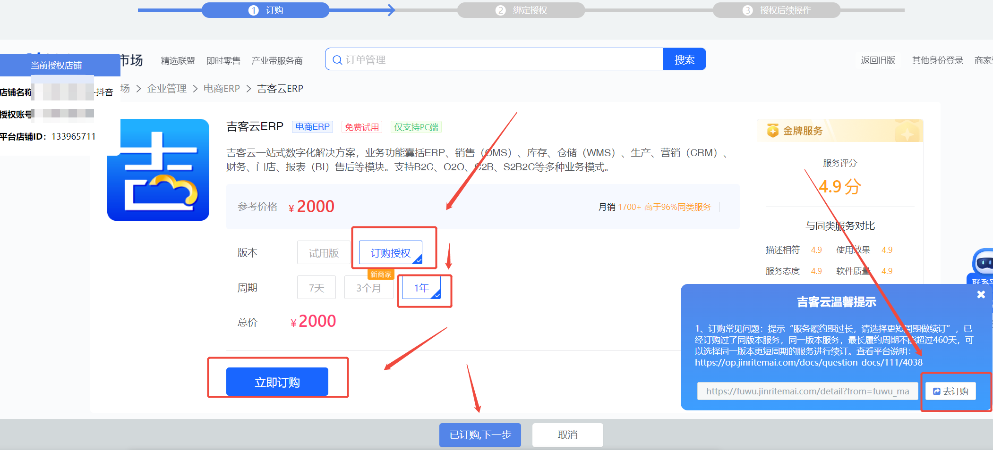Choose the 7天 period option
The height and width of the screenshot is (450, 993).
coord(317,288)
